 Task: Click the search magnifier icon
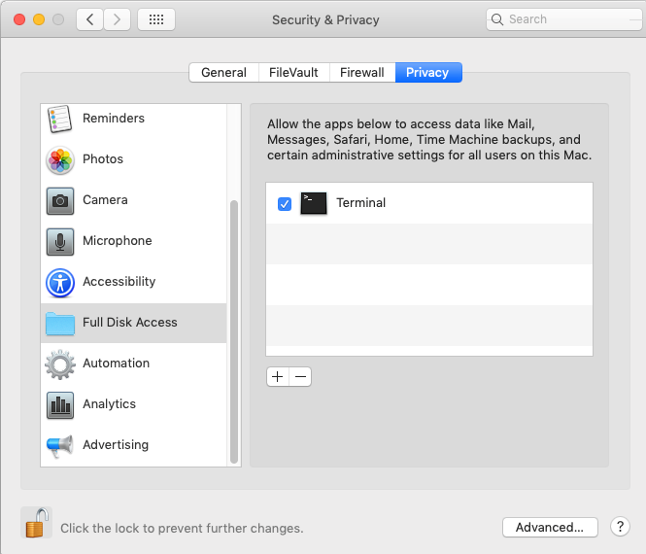click(497, 19)
